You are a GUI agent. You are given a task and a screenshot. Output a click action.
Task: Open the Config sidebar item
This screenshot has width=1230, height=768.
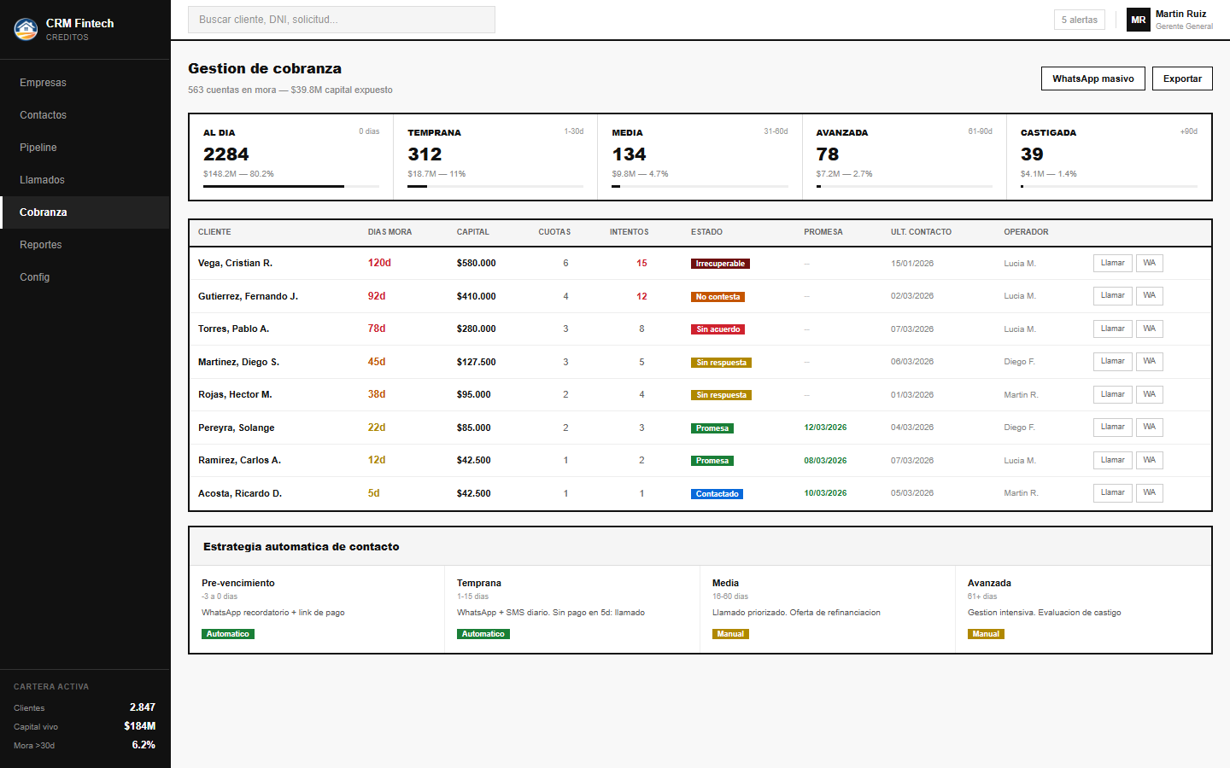pyautogui.click(x=35, y=277)
